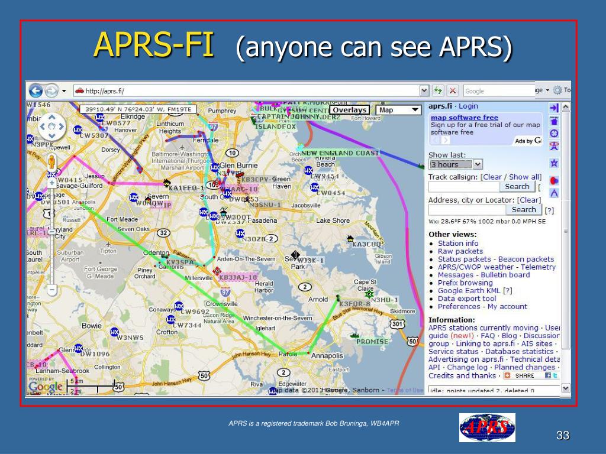Viewport: 606px width, 454px height.
Task: Clear the Address, city or Locator field
Action: 528,200
